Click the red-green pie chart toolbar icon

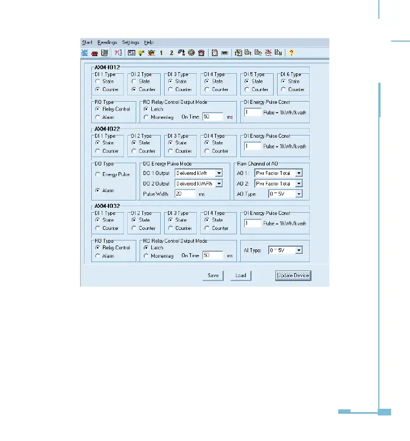[152, 53]
